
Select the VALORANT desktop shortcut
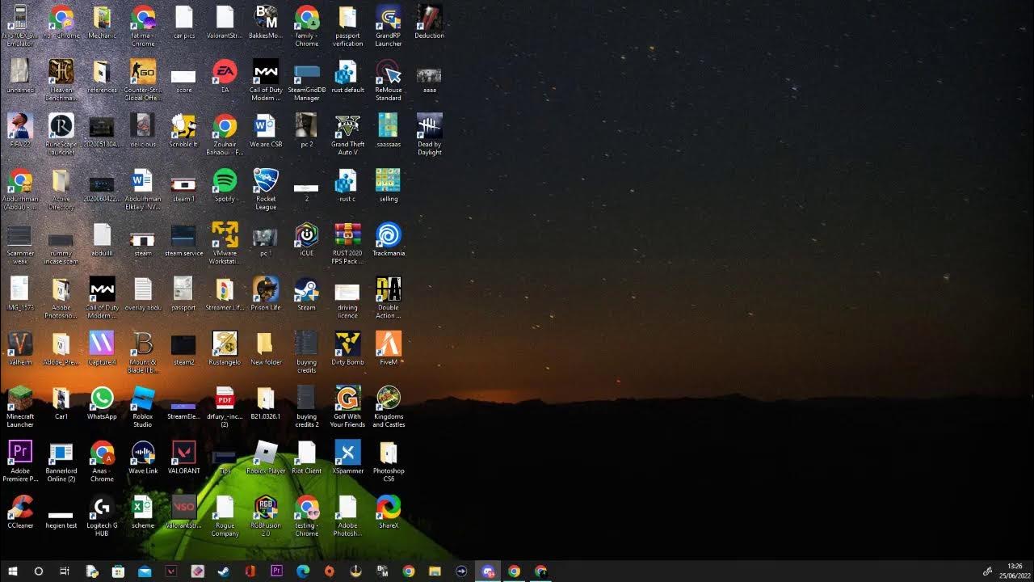click(x=183, y=458)
